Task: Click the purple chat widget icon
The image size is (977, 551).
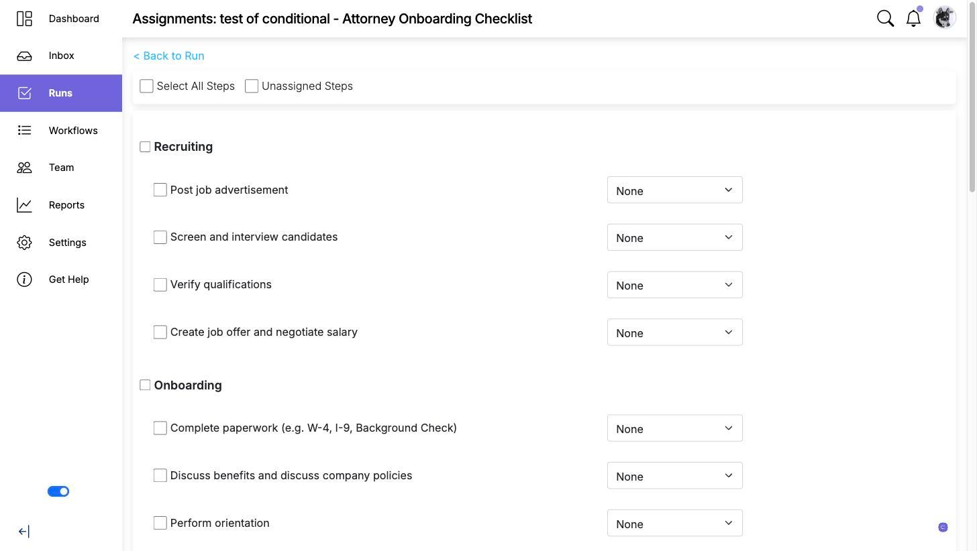Action: coord(943,528)
